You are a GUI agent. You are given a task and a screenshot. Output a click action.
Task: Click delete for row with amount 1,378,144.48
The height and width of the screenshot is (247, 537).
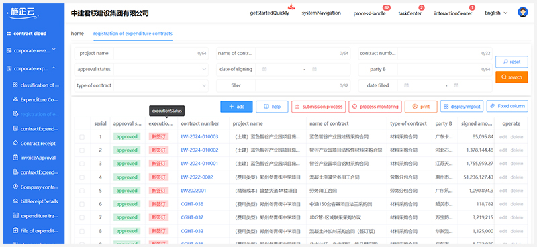point(517,150)
